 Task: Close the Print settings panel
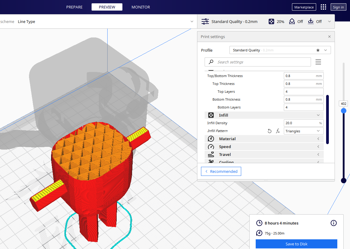(329, 37)
